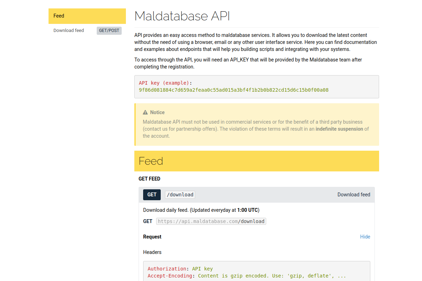Select the example API key hash
Viewport: 422px width, 281px height.
pyautogui.click(x=234, y=90)
